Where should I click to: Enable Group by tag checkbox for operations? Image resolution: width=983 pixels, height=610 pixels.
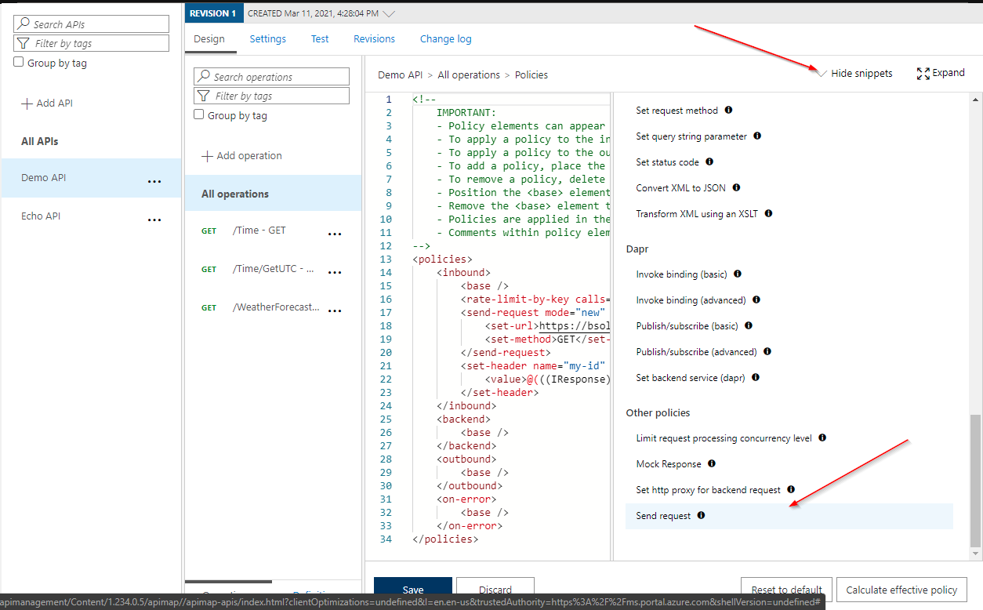(x=199, y=115)
